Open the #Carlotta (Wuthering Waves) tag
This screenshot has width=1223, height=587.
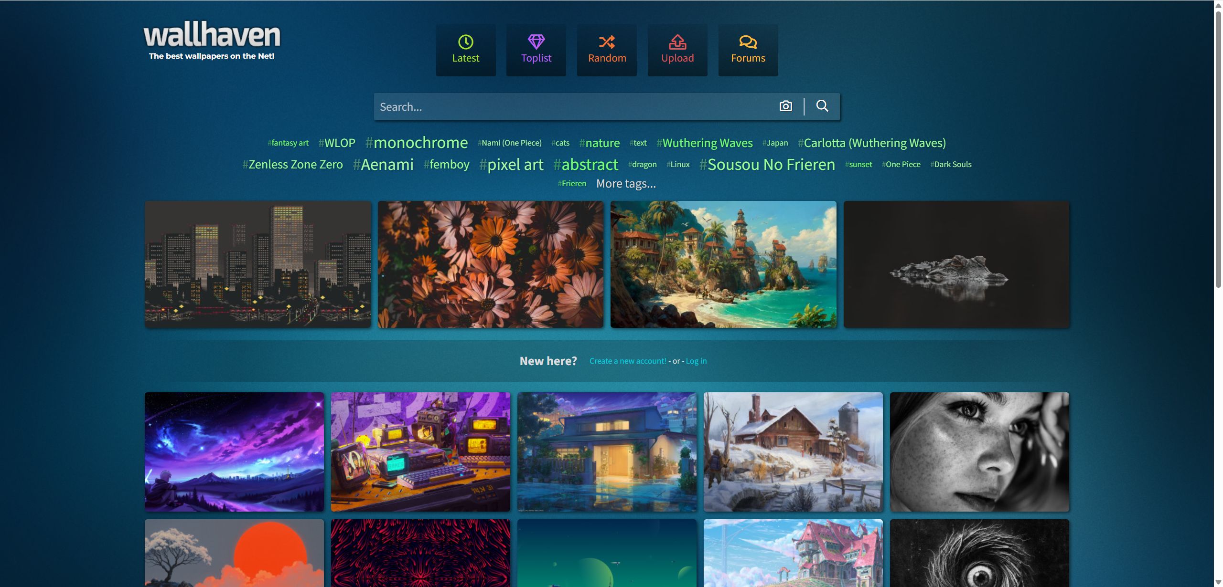pyautogui.click(x=872, y=143)
